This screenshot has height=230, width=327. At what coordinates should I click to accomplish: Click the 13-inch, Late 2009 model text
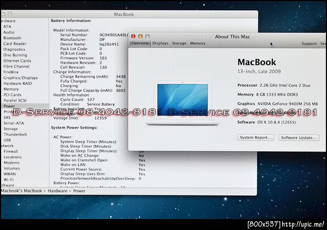259,71
